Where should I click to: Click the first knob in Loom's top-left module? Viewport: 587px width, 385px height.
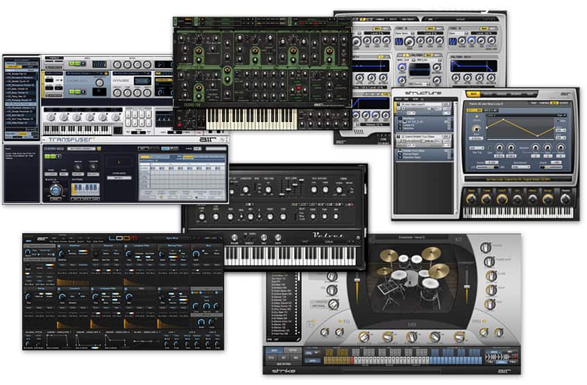(28, 253)
